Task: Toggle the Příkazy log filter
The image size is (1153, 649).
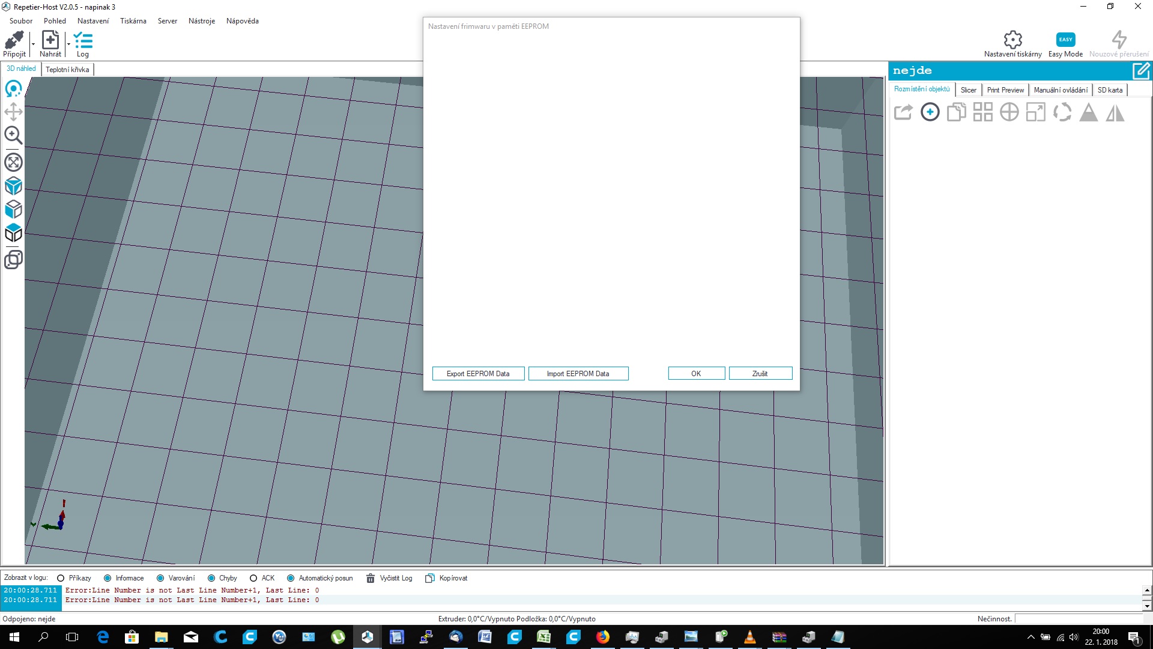Action: [x=61, y=578]
